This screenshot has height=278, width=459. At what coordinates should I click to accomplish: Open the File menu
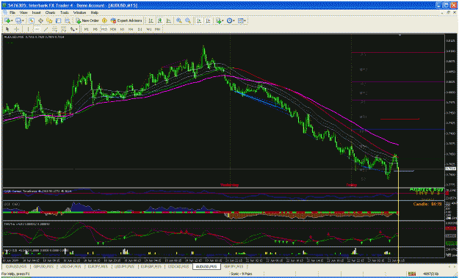pyautogui.click(x=12, y=12)
